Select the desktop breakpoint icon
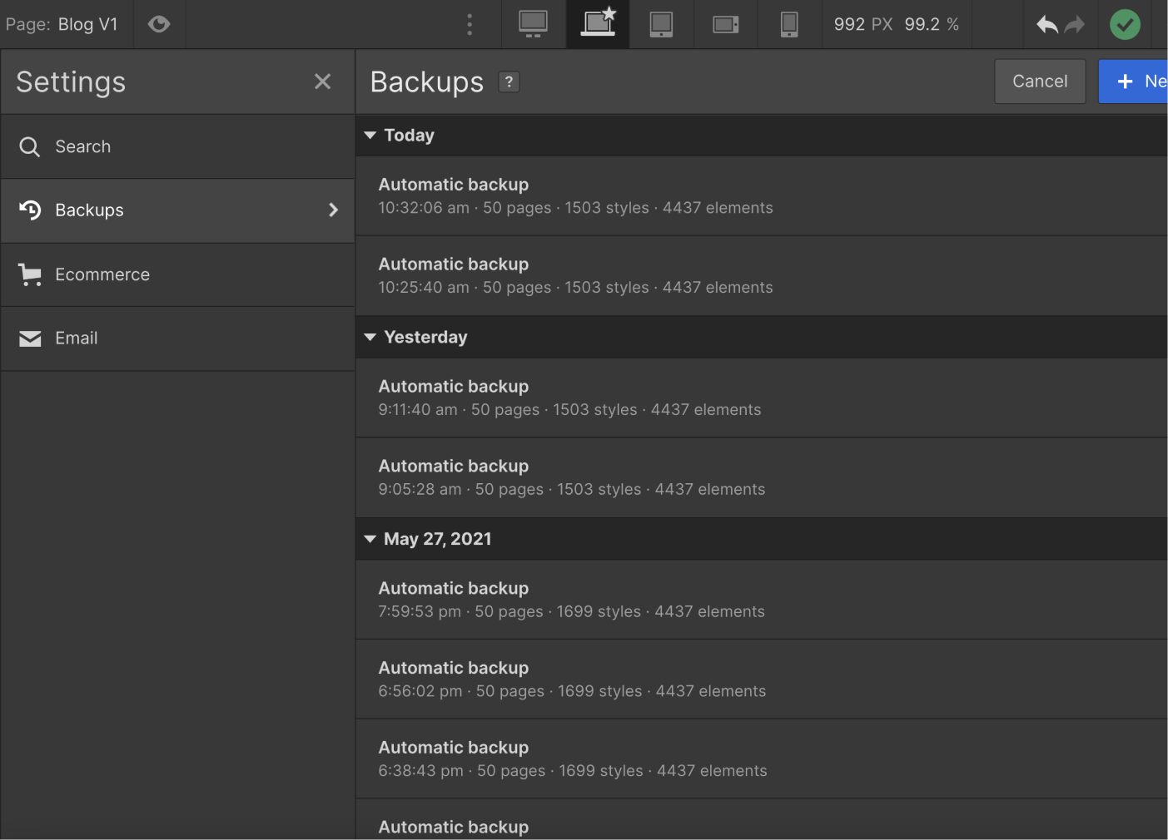 point(533,24)
